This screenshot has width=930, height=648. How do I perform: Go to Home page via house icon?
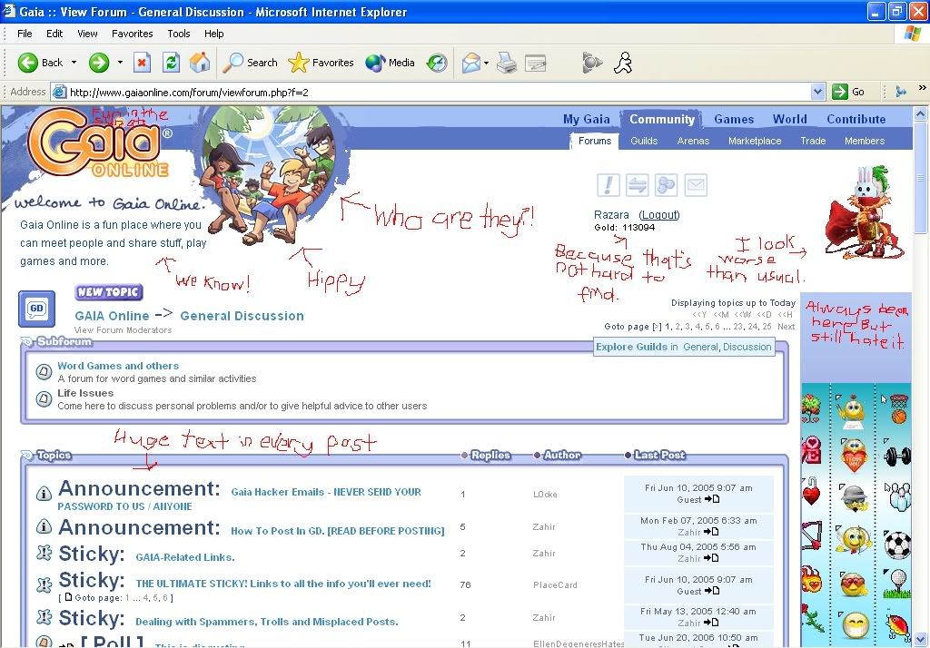pos(200,63)
